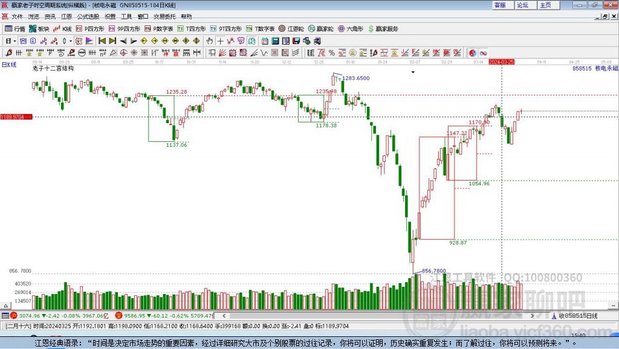Click the 老子十二宫结构 chart label

[x=53, y=68]
